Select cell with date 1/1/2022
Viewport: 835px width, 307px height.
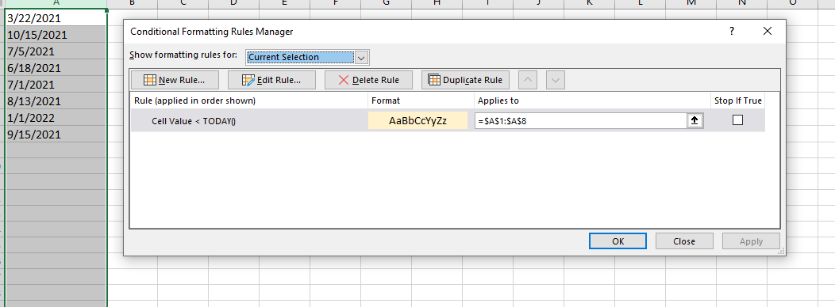[56, 117]
